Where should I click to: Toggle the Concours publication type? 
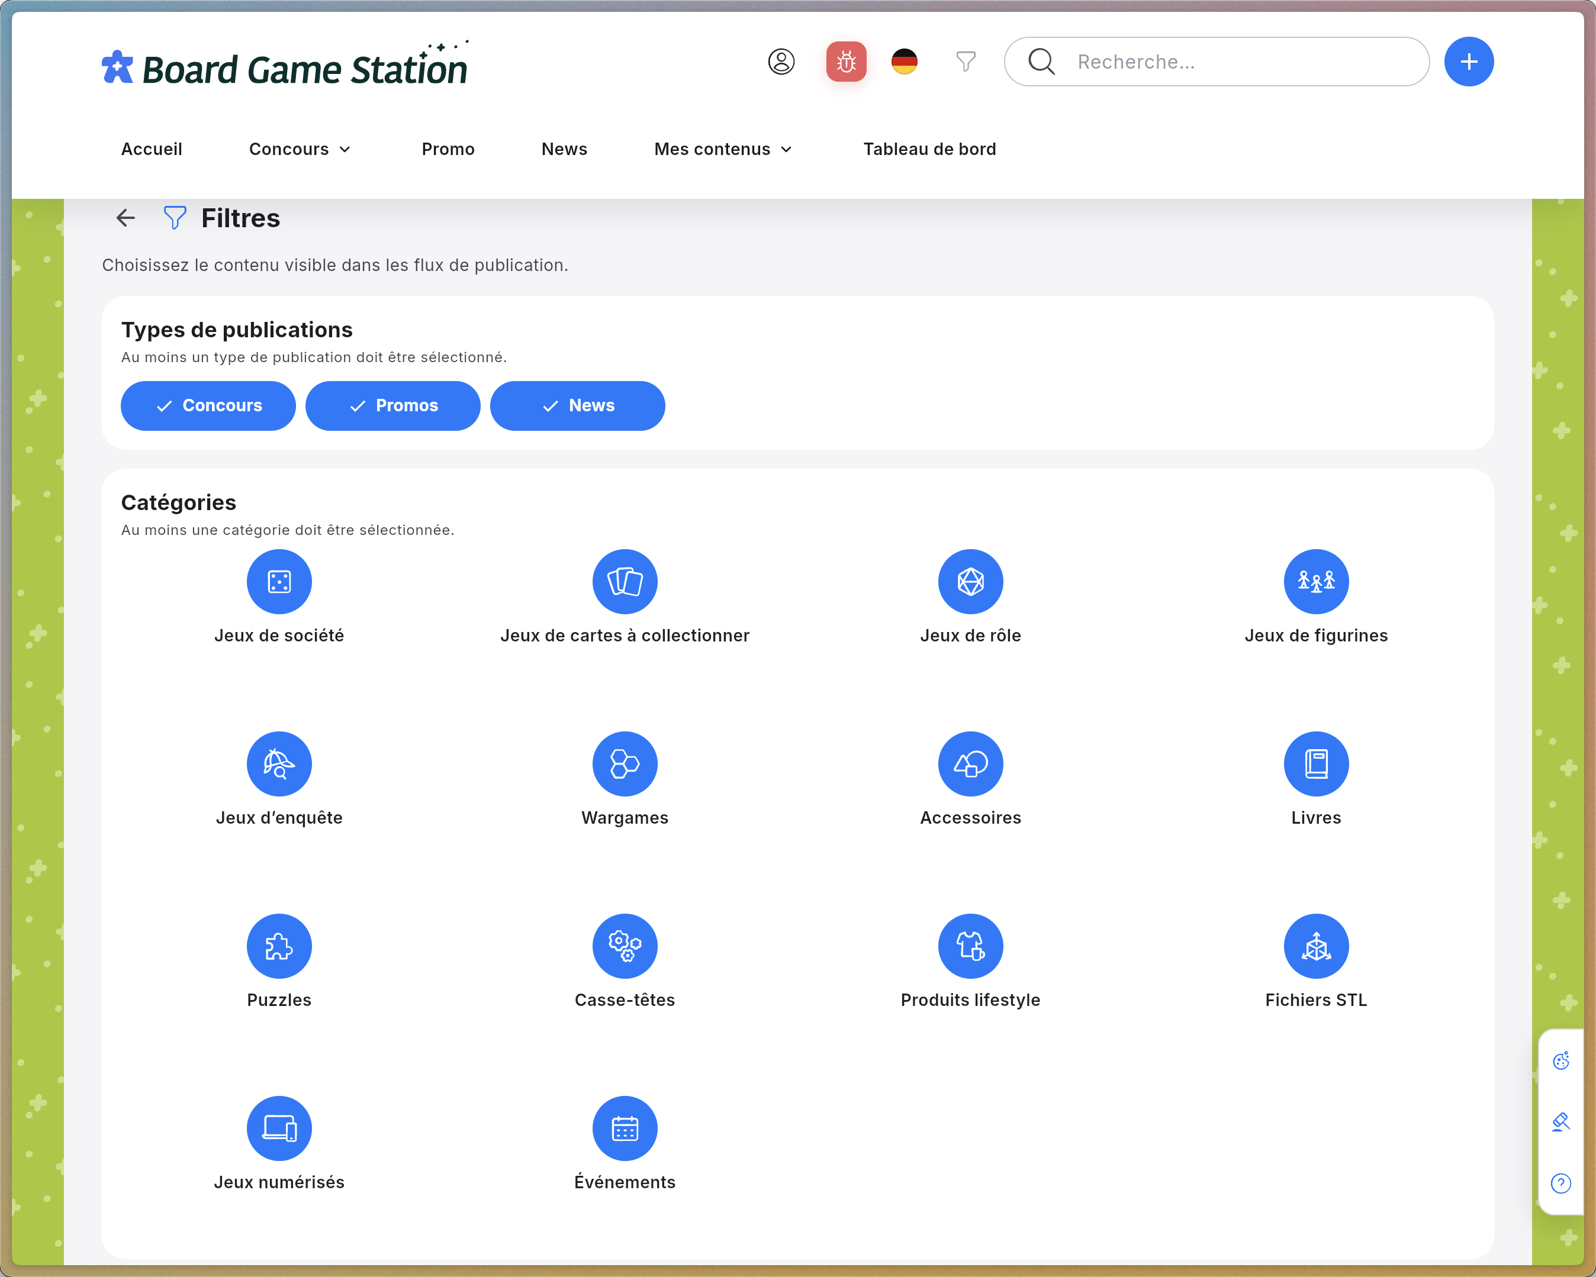pyautogui.click(x=208, y=405)
